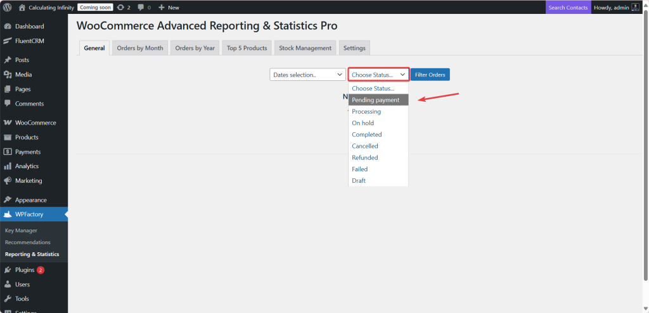This screenshot has height=313, width=649.
Task: Open Key Manager submenu link
Action: click(x=21, y=230)
